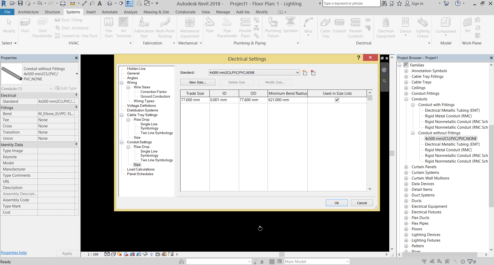
Task: Open the Fabrication Part tool
Action: pyautogui.click(x=144, y=28)
